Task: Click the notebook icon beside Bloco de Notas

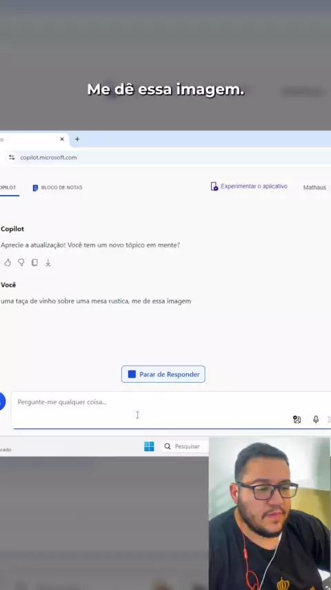Action: pos(35,188)
